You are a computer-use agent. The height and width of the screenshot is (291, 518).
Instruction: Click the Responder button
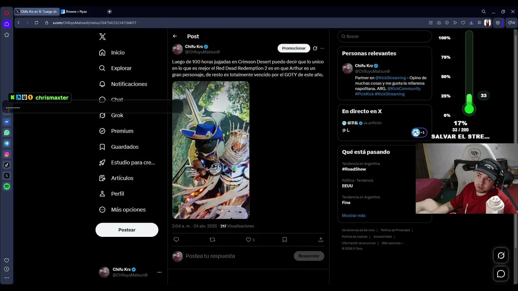309,256
